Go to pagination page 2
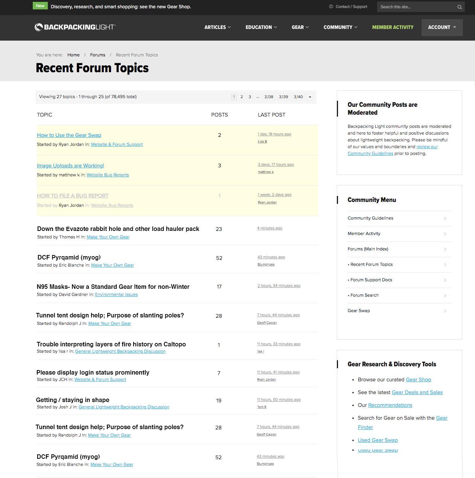The height and width of the screenshot is (478, 475). (x=242, y=97)
